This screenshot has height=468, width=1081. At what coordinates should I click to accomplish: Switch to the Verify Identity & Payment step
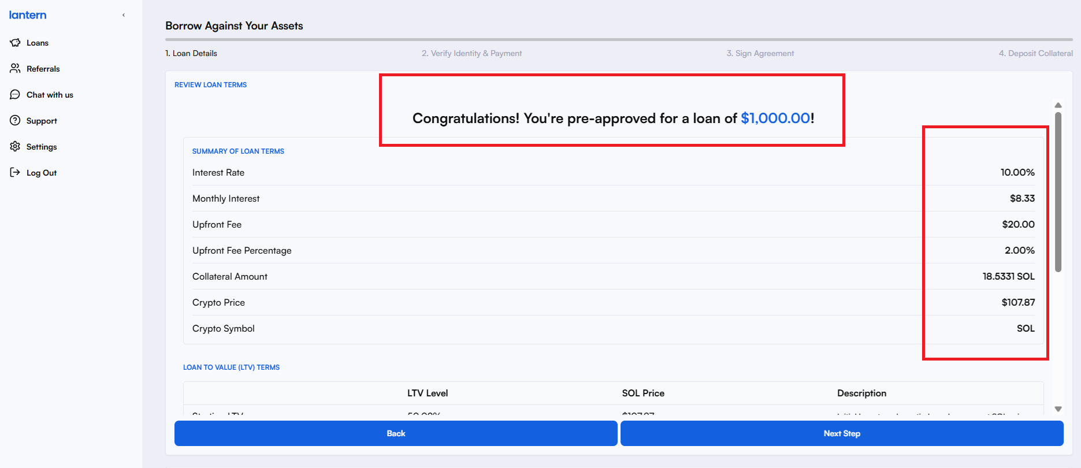point(471,53)
